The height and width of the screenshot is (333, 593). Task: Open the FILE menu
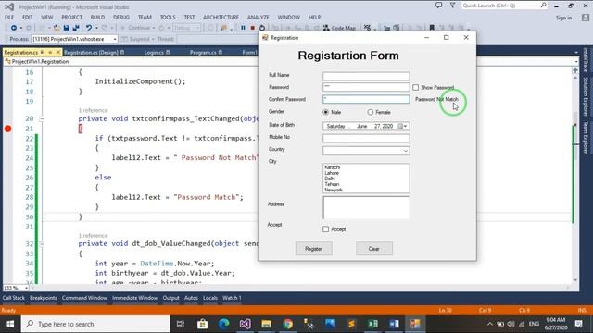click(9, 17)
